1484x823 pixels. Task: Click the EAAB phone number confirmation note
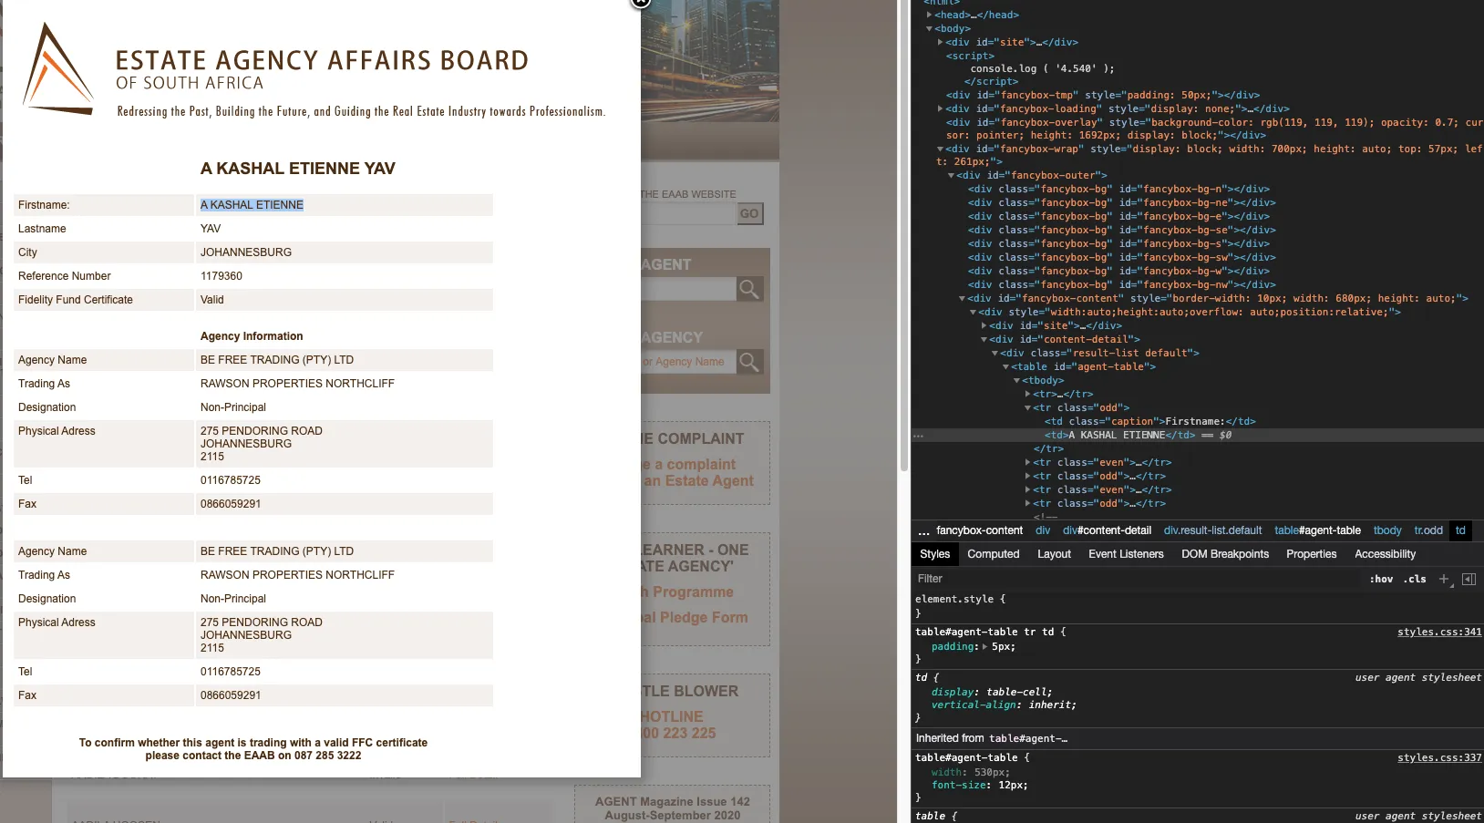(x=253, y=749)
